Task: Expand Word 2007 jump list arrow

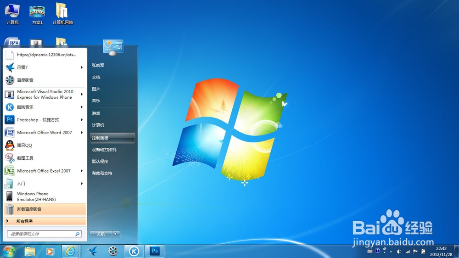Action: click(x=82, y=133)
